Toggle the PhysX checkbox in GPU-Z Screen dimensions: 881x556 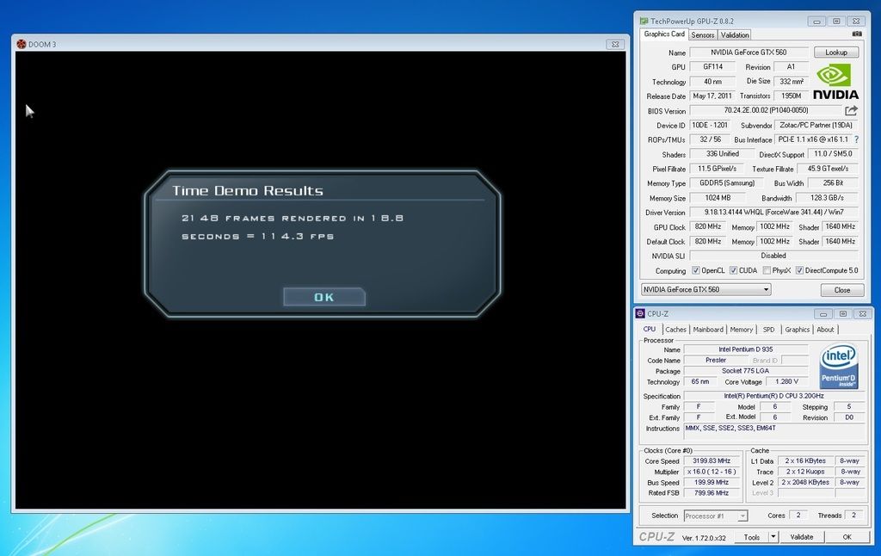pos(767,270)
